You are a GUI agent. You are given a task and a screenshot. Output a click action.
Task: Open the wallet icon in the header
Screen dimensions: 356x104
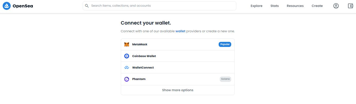click(351, 6)
